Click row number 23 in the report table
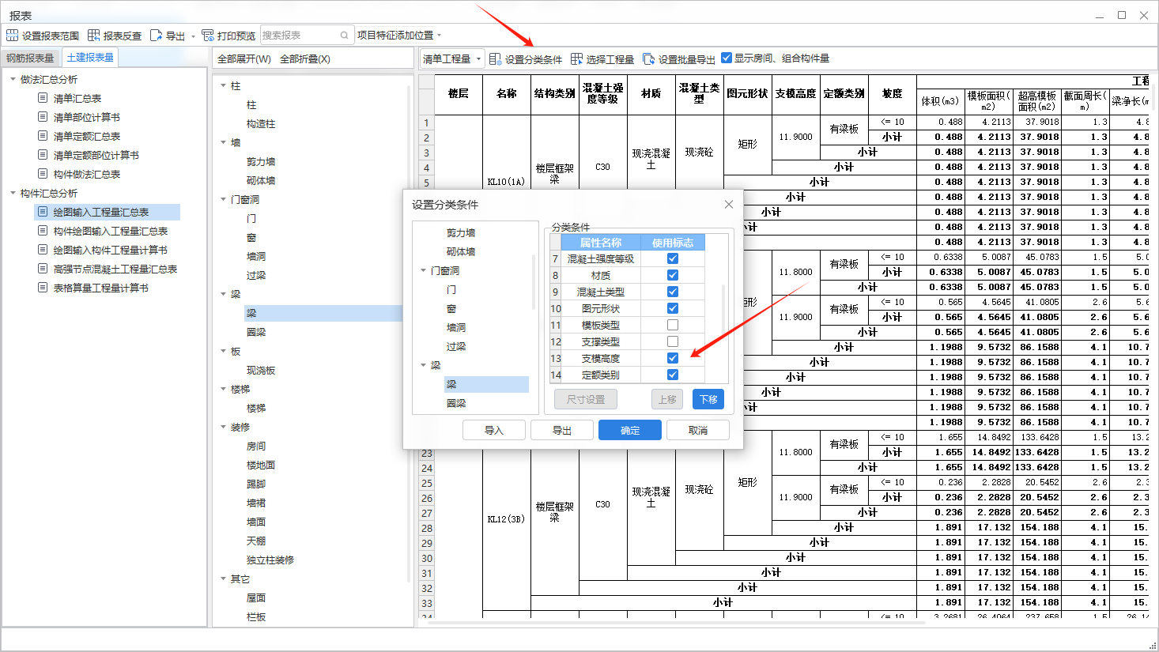The width and height of the screenshot is (1159, 652). coord(427,453)
